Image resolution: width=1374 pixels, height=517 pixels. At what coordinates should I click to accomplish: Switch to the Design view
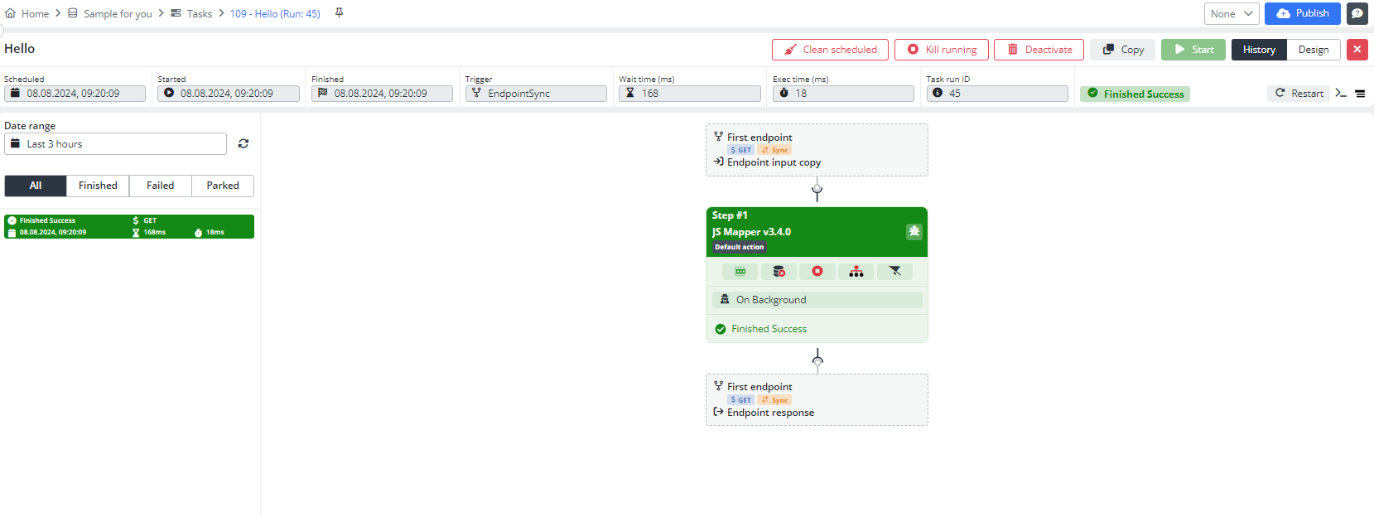(1313, 50)
